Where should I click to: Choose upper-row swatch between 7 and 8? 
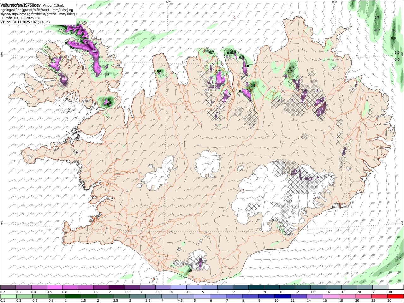click(240, 288)
